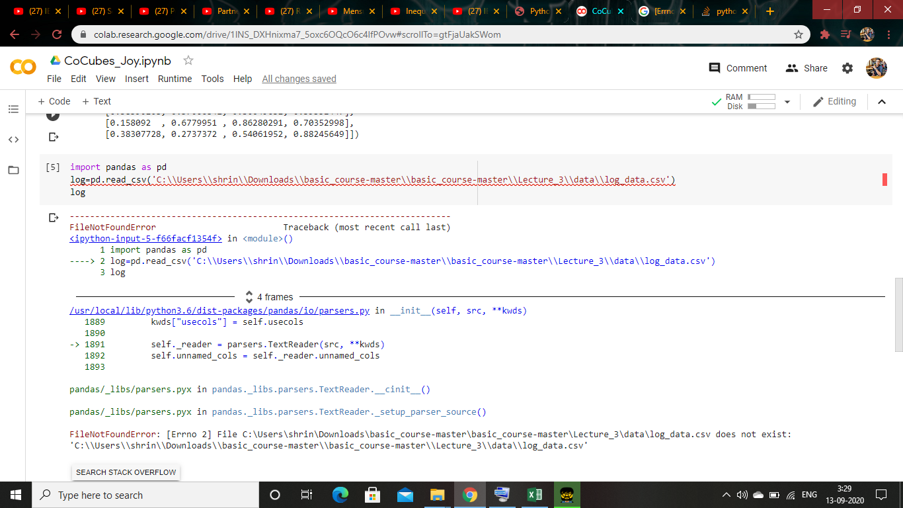903x508 pixels.
Task: Open the code snippets panel
Action: [13, 140]
